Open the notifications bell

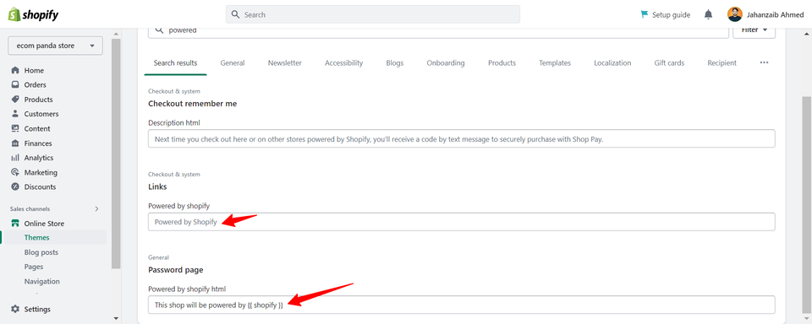(709, 14)
